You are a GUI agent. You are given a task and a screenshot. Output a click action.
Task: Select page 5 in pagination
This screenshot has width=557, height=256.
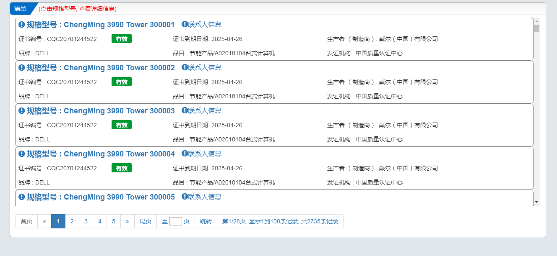[x=114, y=221]
